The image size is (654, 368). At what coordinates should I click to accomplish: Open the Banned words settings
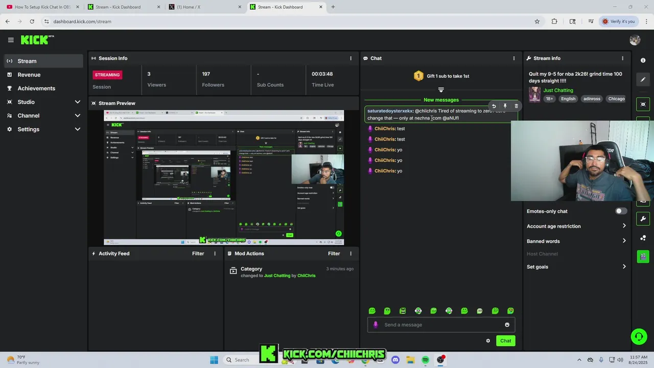point(576,241)
